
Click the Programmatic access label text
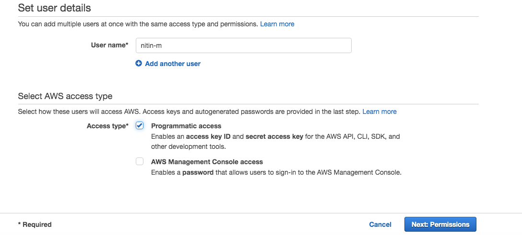[186, 126]
